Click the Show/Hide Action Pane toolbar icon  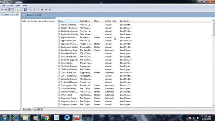(x=29, y=10)
